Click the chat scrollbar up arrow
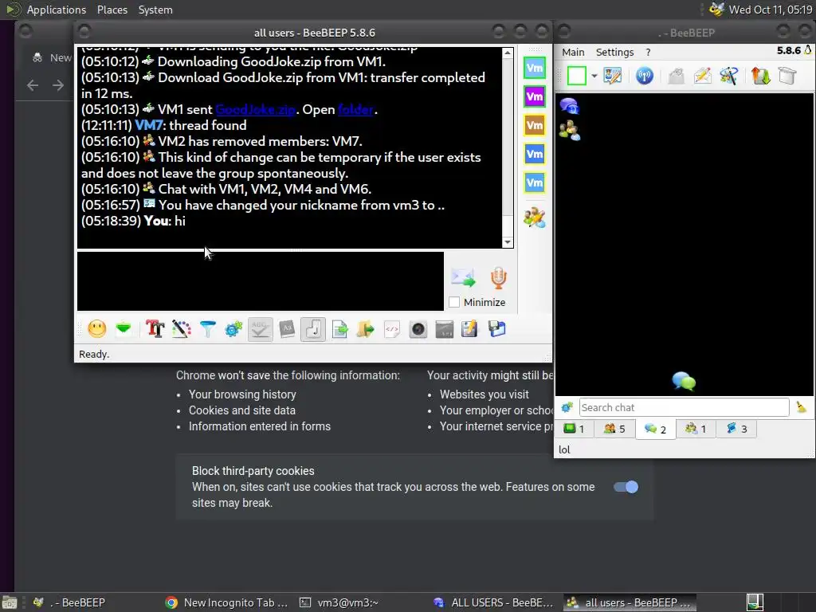 point(508,53)
